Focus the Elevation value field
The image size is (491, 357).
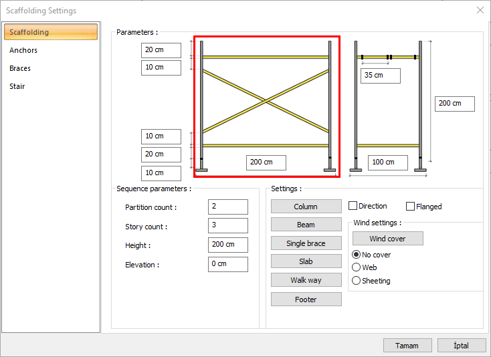click(x=227, y=264)
